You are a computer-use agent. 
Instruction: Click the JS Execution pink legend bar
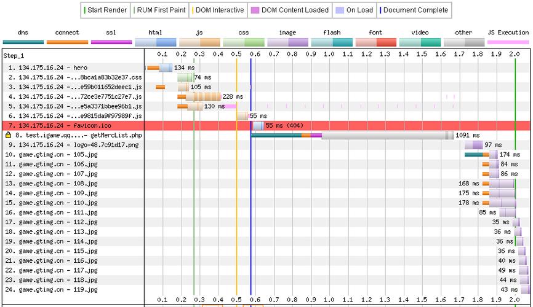tap(508, 42)
